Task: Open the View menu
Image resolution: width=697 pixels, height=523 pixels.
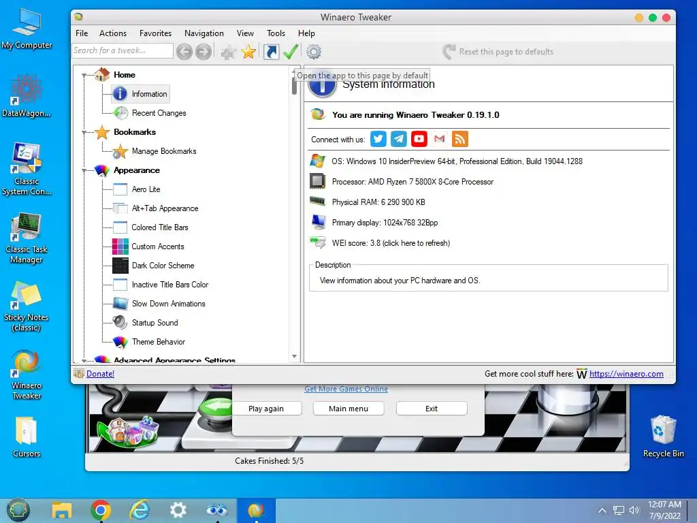Action: pos(245,33)
